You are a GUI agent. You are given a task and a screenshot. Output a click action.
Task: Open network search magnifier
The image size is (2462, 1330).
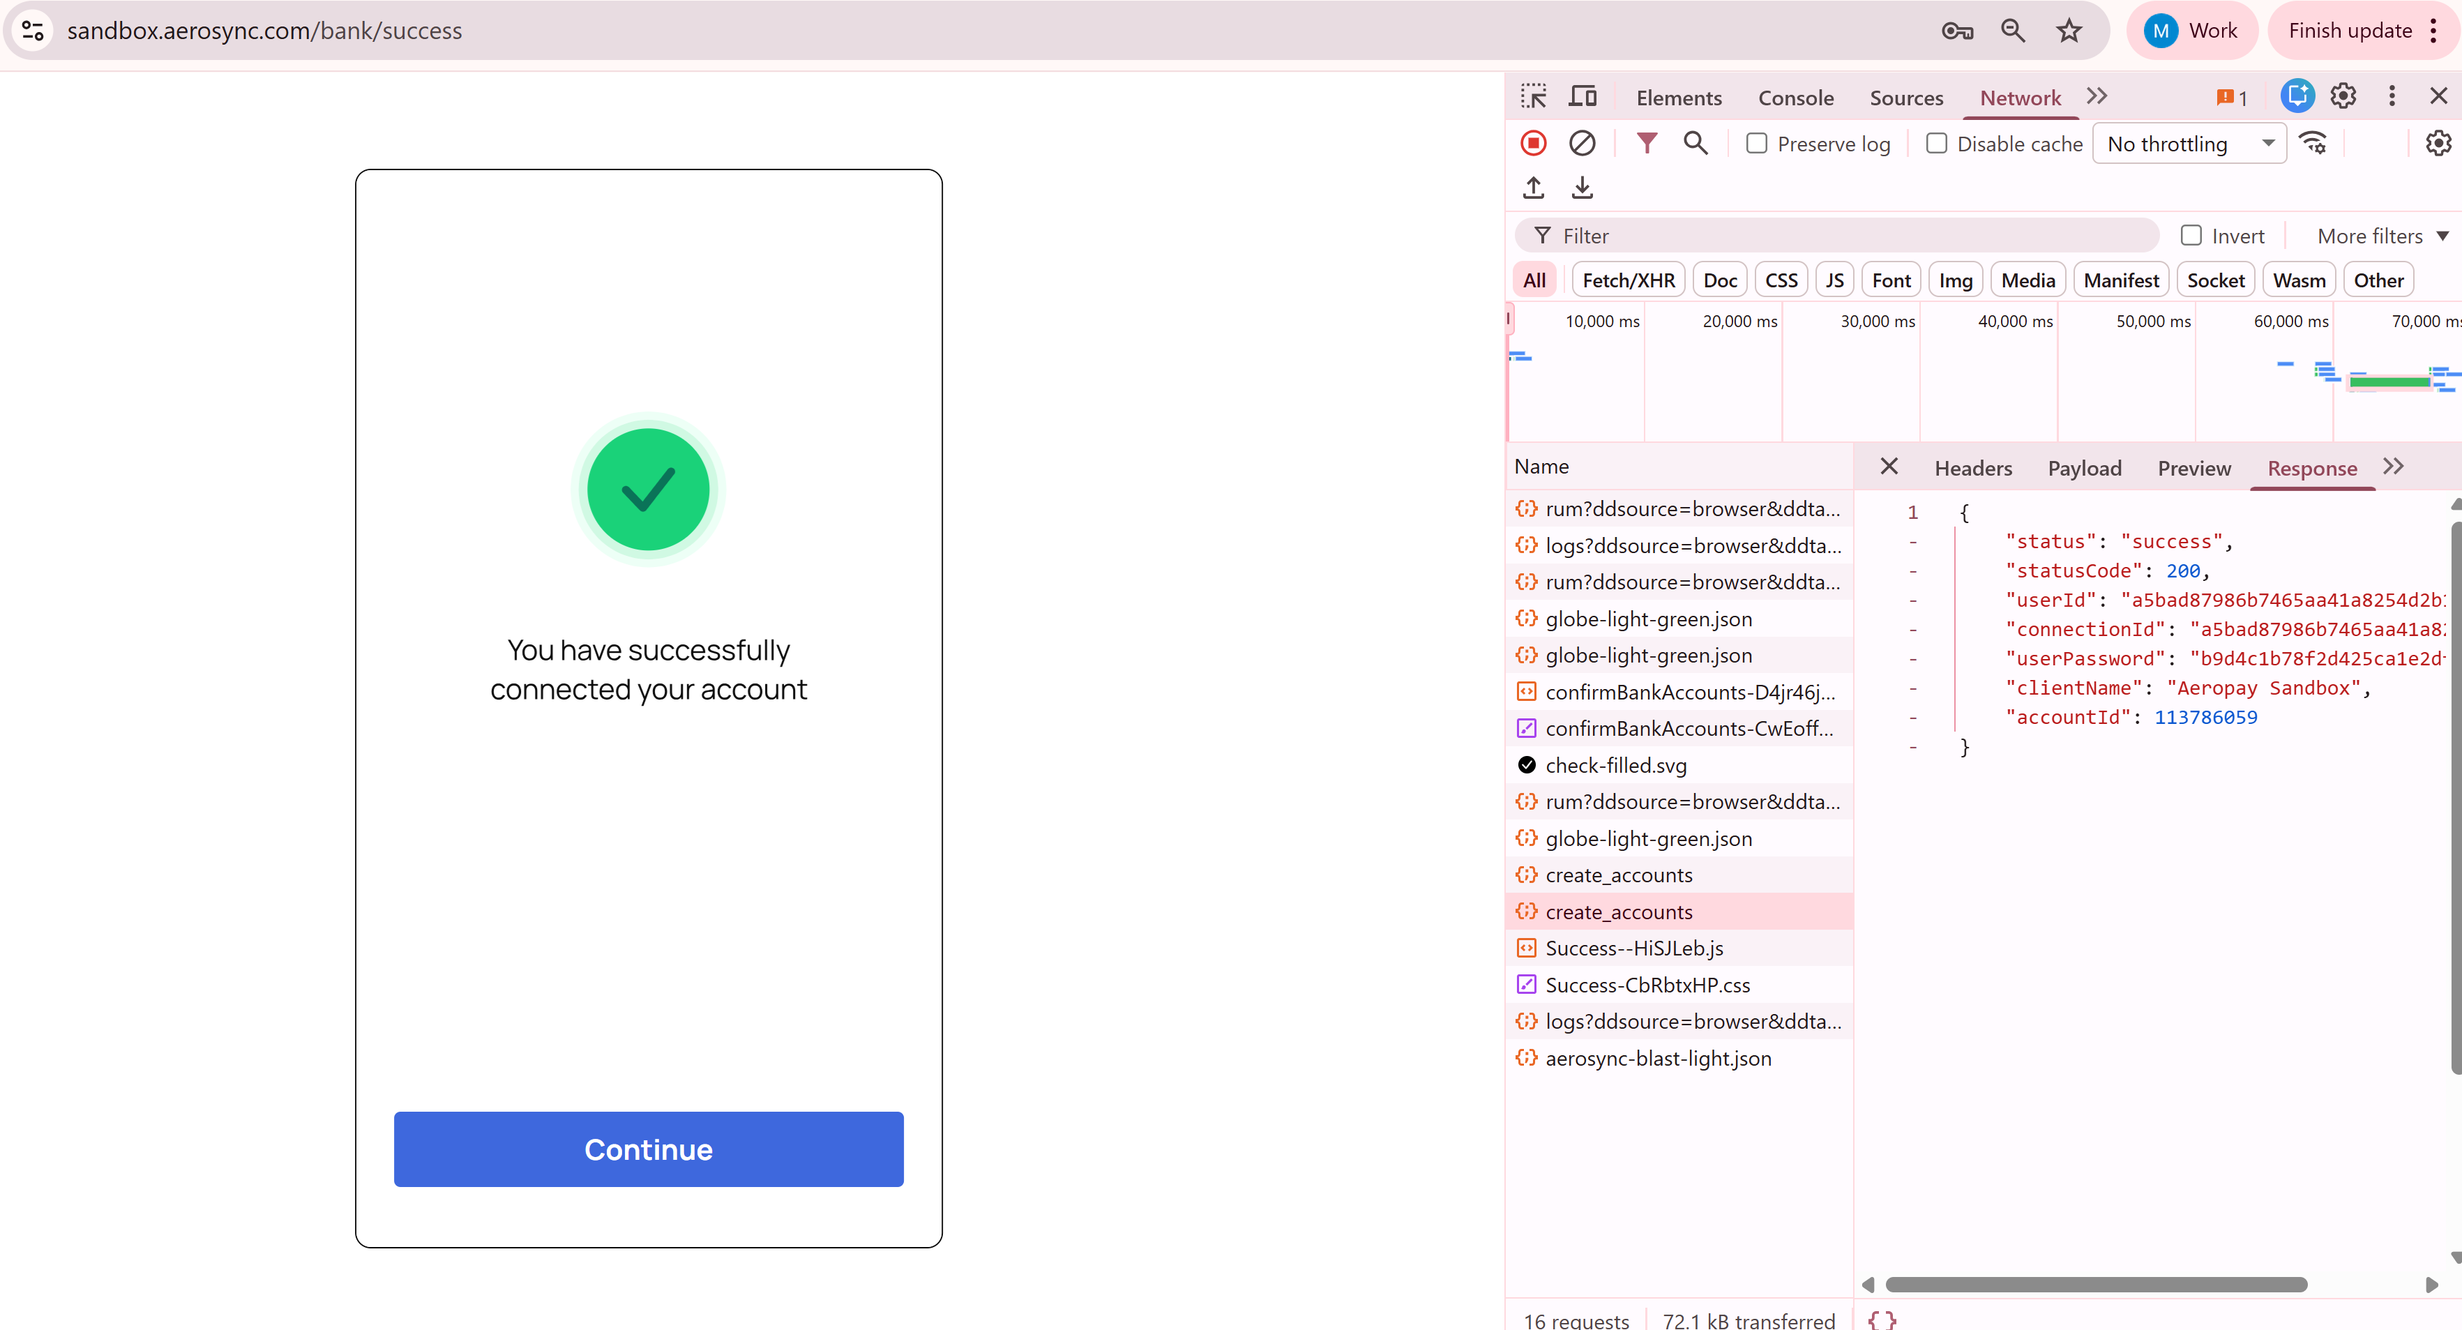pos(1696,143)
